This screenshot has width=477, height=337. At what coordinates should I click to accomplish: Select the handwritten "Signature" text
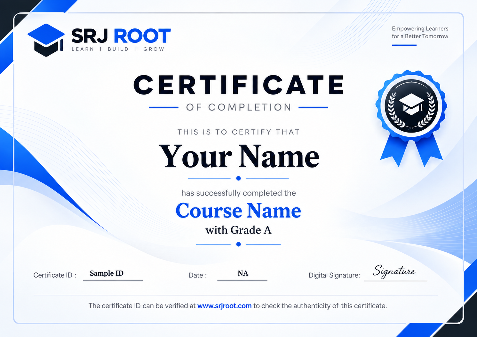(394, 271)
